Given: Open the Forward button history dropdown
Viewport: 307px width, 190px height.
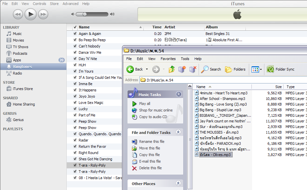Looking at the screenshot, I should coord(164,69).
